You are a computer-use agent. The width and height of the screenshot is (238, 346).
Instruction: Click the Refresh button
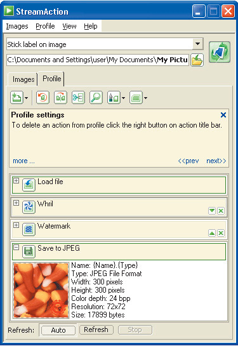[96, 329]
